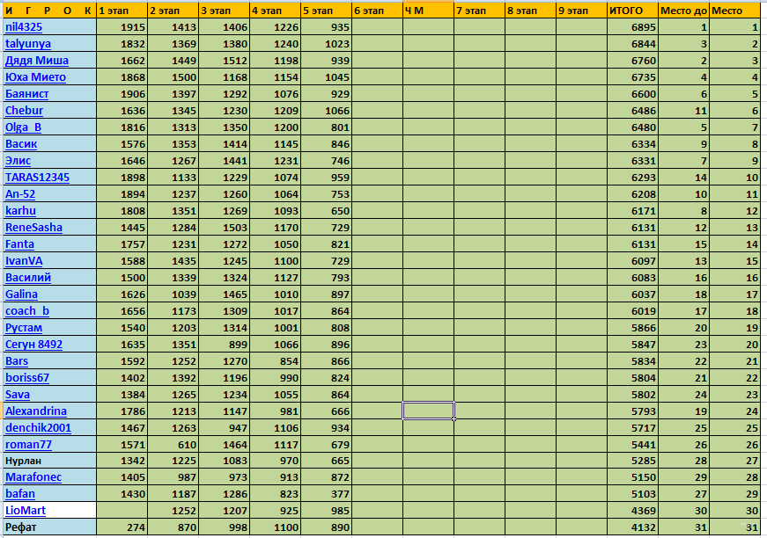Open the karhu player link
The width and height of the screenshot is (767, 538).
[20, 210]
